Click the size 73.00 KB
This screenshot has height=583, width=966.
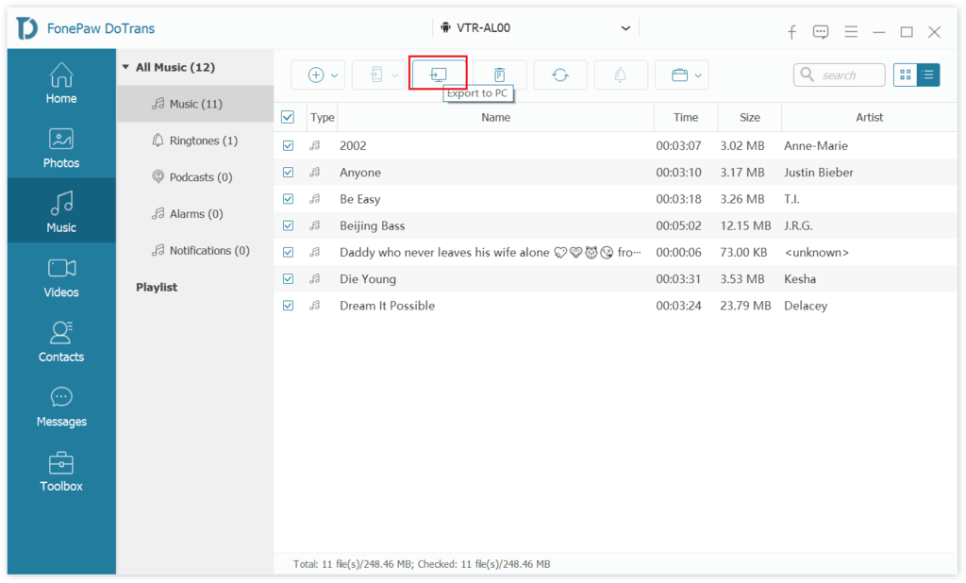click(743, 252)
